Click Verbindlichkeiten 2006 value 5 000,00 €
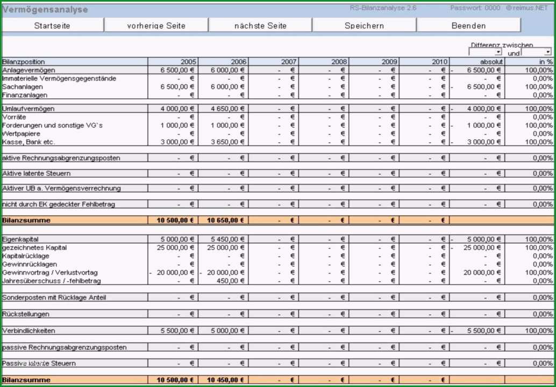 point(227,331)
